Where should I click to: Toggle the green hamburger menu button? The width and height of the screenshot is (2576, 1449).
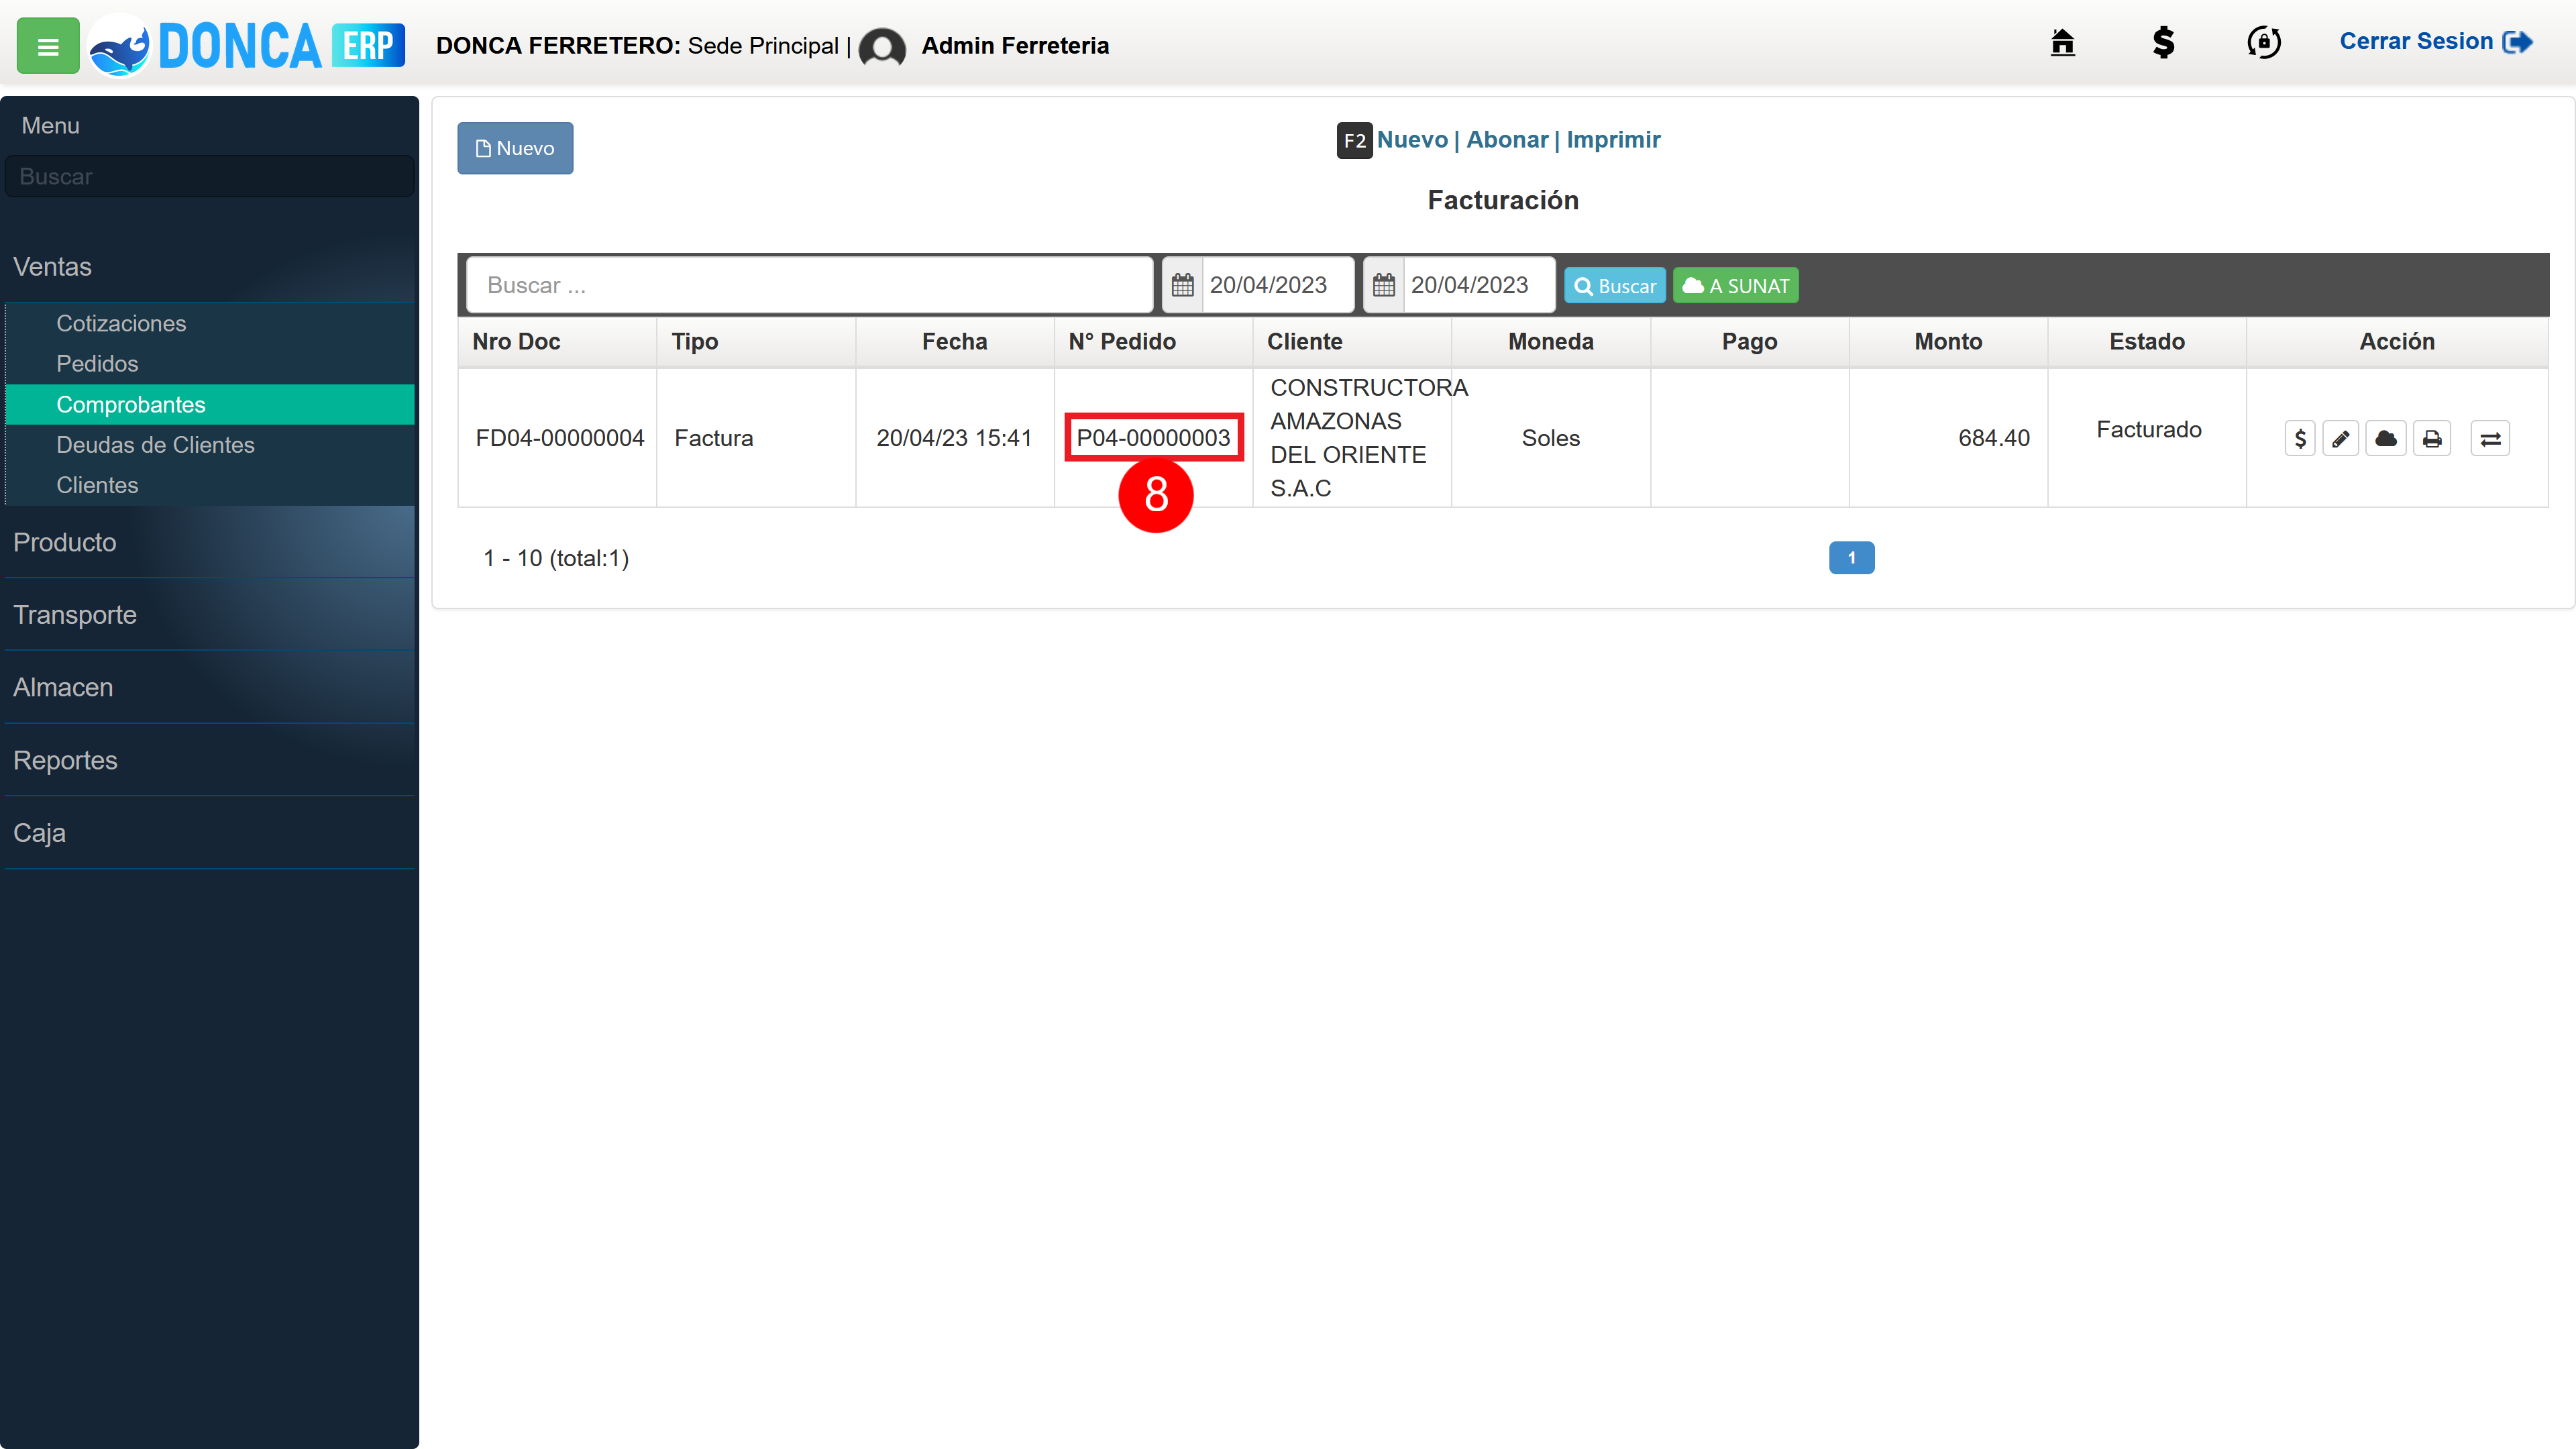[x=47, y=46]
